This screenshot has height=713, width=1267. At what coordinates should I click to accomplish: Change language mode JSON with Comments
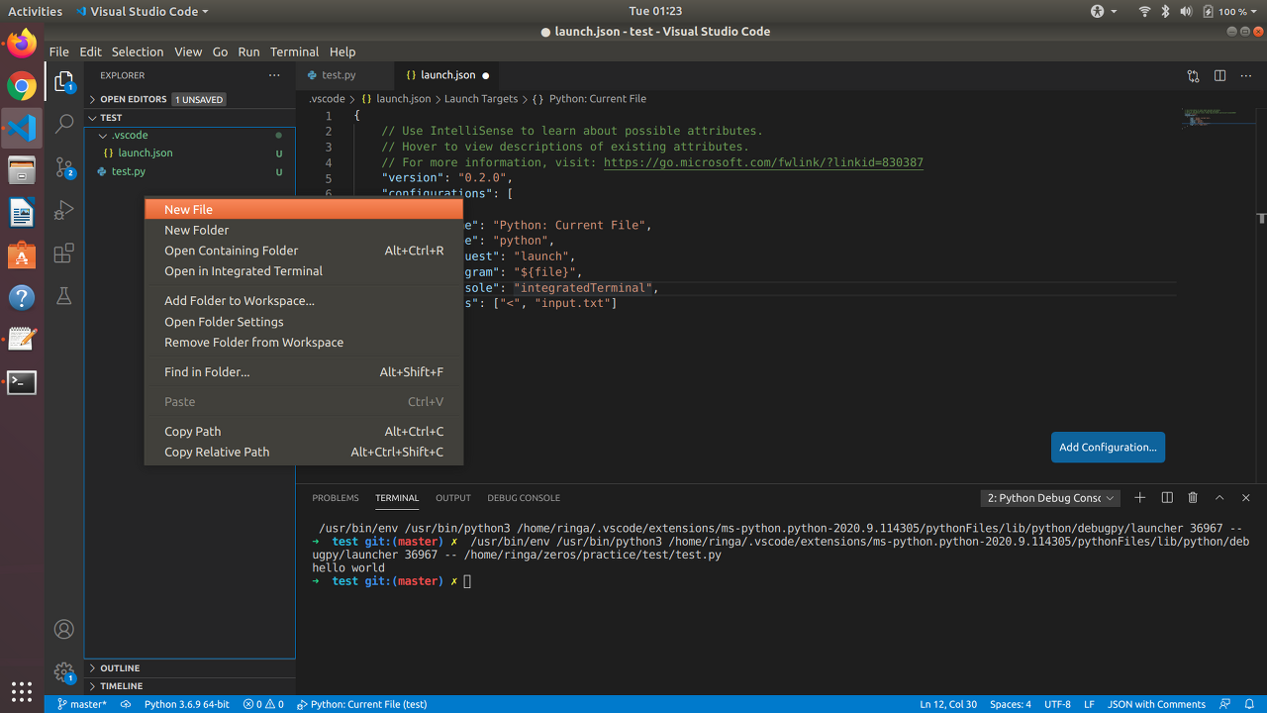click(1156, 704)
